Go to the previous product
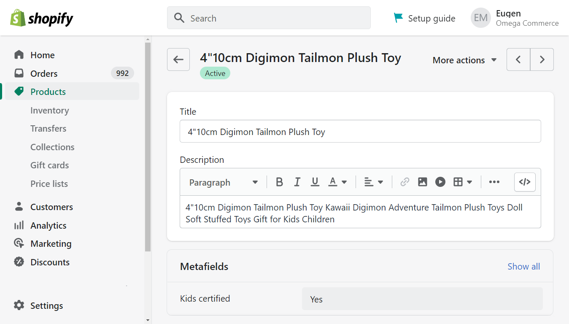 (x=518, y=59)
